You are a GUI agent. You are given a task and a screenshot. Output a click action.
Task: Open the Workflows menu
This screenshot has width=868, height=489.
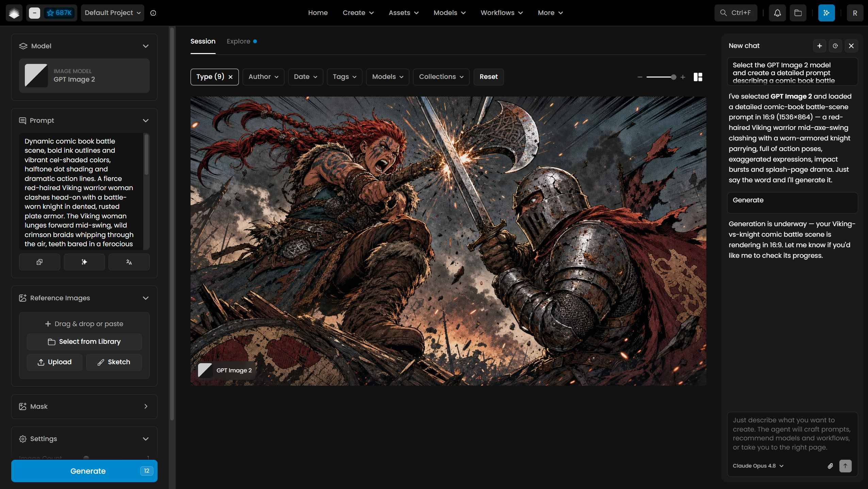pos(502,13)
